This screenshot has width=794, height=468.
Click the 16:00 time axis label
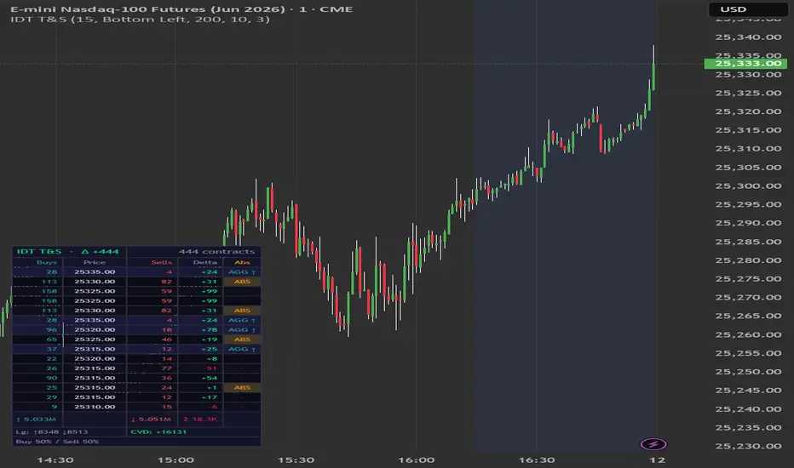tap(417, 459)
